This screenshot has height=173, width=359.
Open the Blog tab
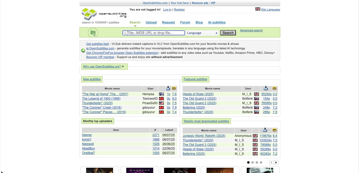click(199, 22)
